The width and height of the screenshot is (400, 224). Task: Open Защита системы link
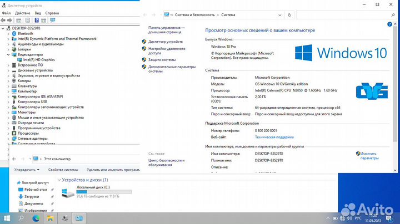pyautogui.click(x=162, y=60)
